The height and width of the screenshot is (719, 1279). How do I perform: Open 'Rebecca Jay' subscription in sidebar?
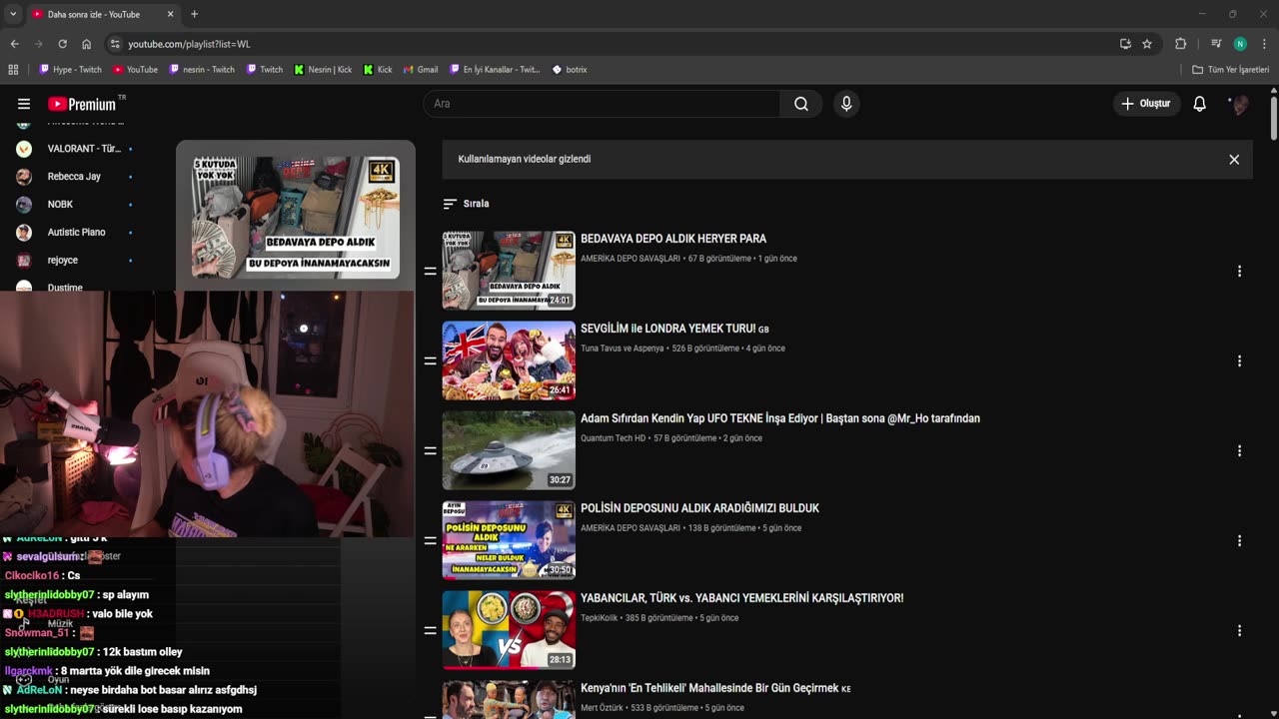pos(74,177)
